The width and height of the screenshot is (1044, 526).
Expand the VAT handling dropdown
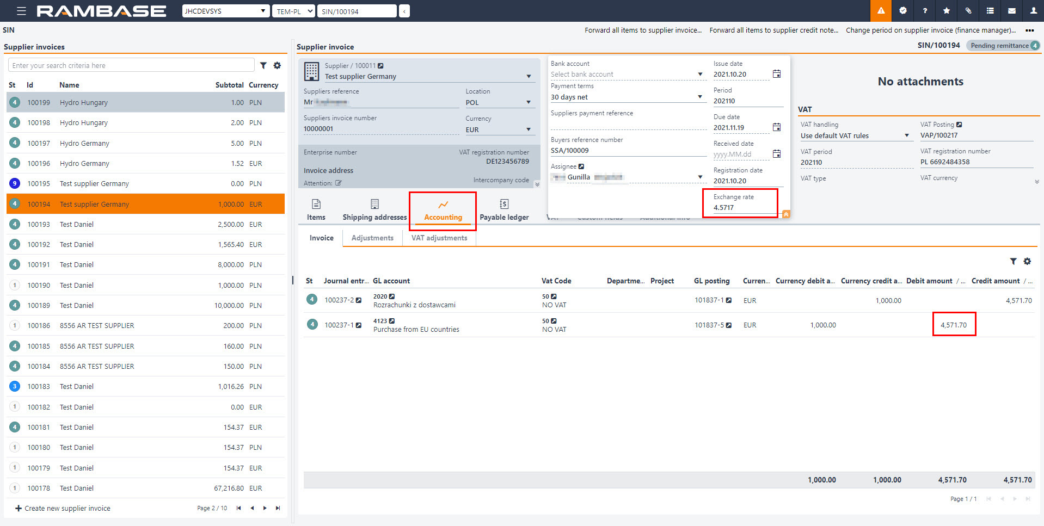click(907, 135)
